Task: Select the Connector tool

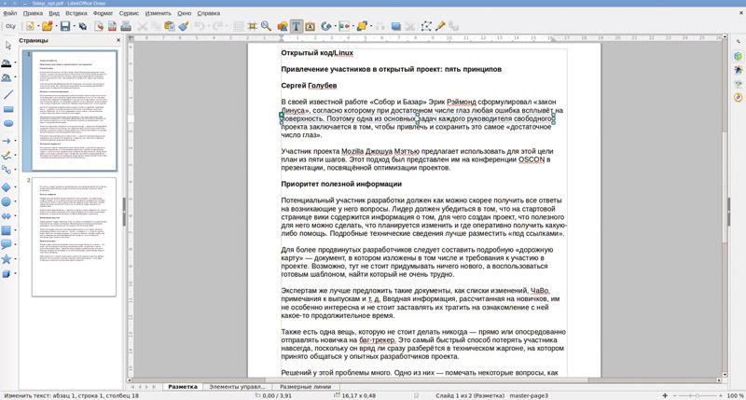Action: (x=7, y=170)
